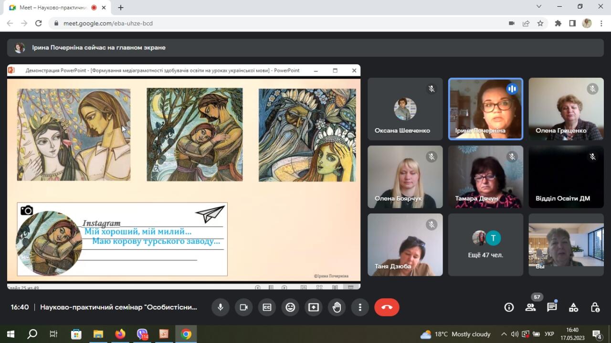
Task: Open Microsoft Store from taskbar
Action: pos(76,334)
